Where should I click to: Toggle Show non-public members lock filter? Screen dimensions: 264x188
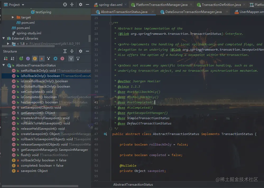(41, 59)
